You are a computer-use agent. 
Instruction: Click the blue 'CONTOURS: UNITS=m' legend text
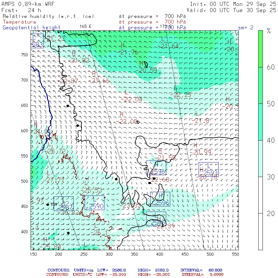70,270
